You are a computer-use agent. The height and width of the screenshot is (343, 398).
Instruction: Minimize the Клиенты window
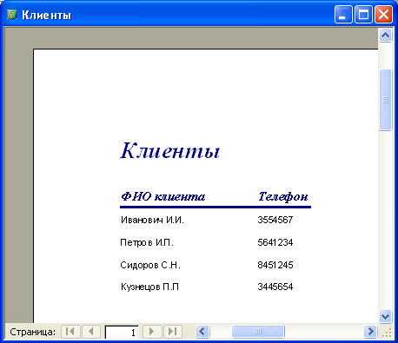[343, 15]
